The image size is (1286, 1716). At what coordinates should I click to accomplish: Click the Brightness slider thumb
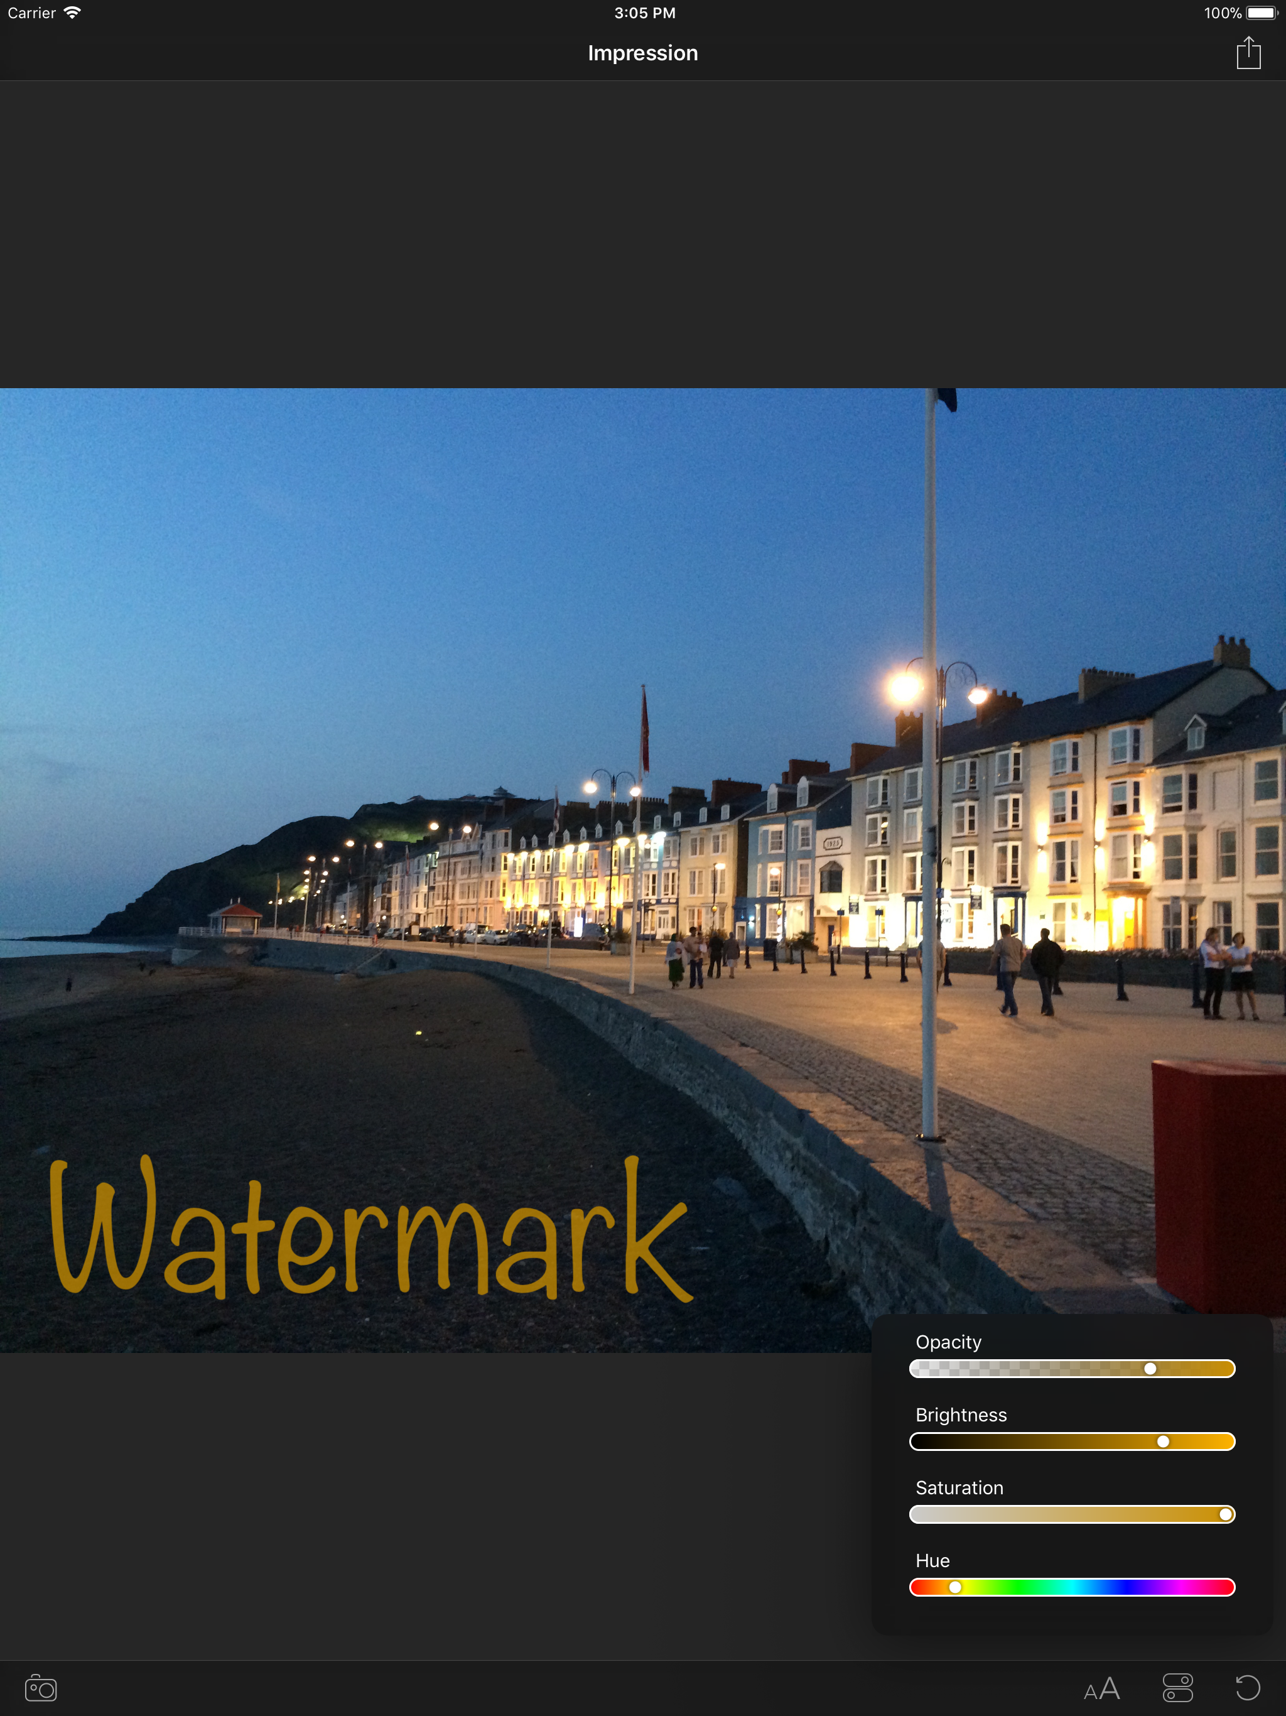(x=1163, y=1442)
